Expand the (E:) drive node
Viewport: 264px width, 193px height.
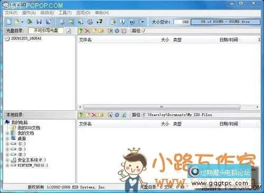pos(7,155)
